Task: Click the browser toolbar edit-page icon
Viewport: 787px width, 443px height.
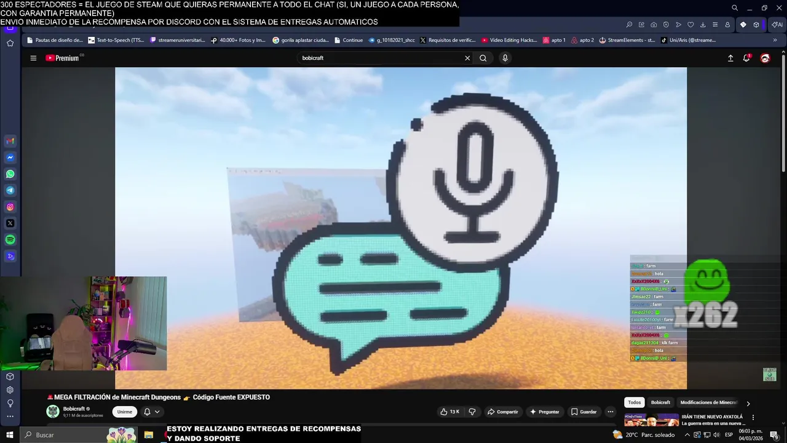Action: tap(641, 25)
